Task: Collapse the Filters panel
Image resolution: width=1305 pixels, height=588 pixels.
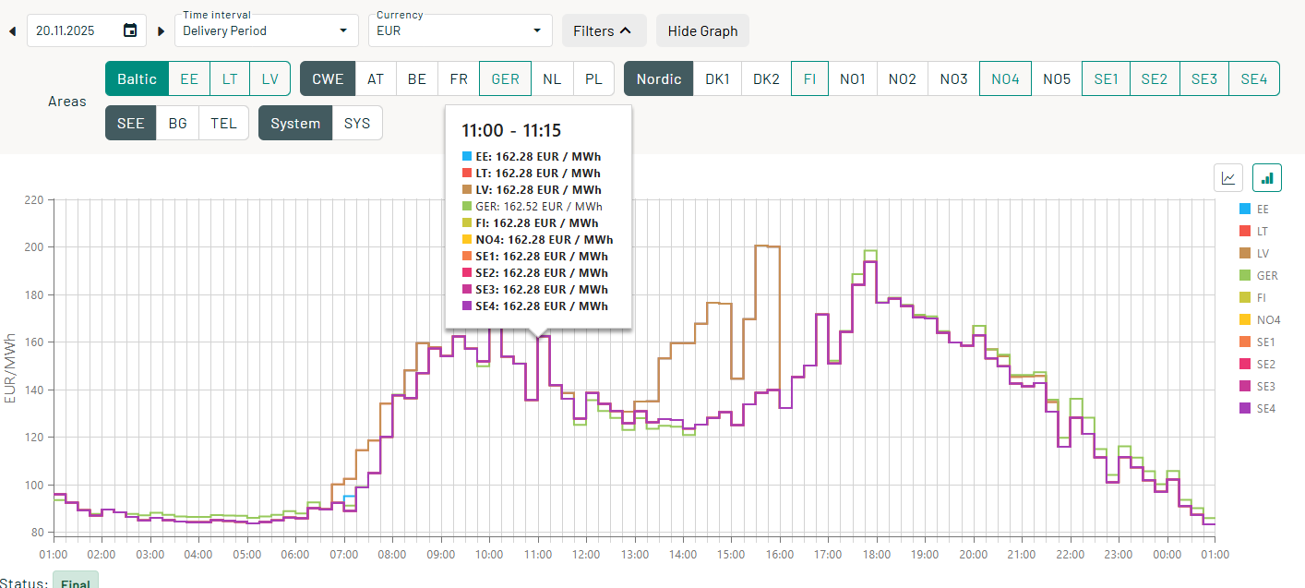Action: (x=603, y=30)
